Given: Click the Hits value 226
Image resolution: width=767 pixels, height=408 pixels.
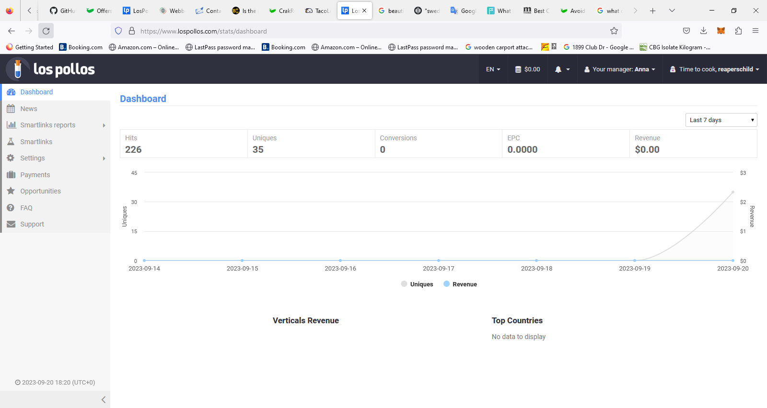Looking at the screenshot, I should [133, 149].
